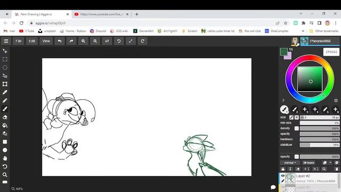Image resolution: width=341 pixels, height=192 pixels.
Task: Open the hamburger main menu
Action: (6, 41)
